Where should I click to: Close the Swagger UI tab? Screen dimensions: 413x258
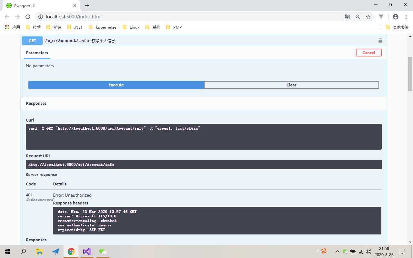click(x=75, y=5)
